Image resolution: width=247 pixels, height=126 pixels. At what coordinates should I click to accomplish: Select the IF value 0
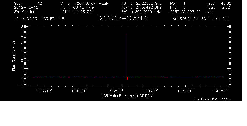point(184,7)
